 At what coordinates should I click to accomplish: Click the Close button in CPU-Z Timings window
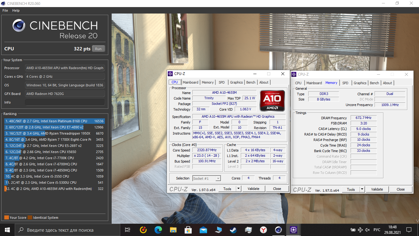pyautogui.click(x=401, y=190)
